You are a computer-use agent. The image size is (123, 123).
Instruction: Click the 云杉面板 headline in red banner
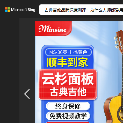tap(68, 79)
